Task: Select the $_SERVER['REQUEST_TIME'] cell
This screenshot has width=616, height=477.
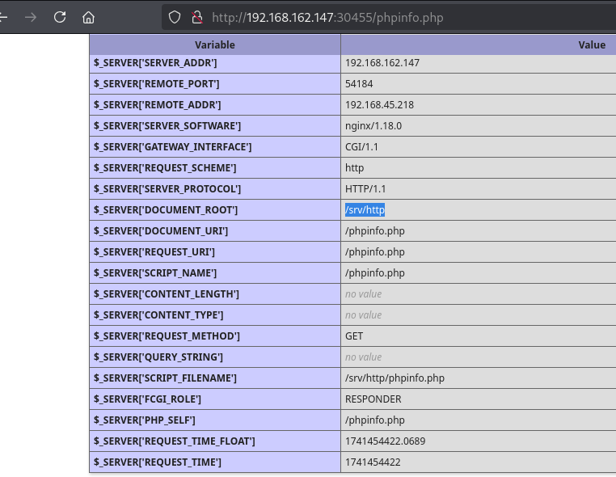Action: 215,462
